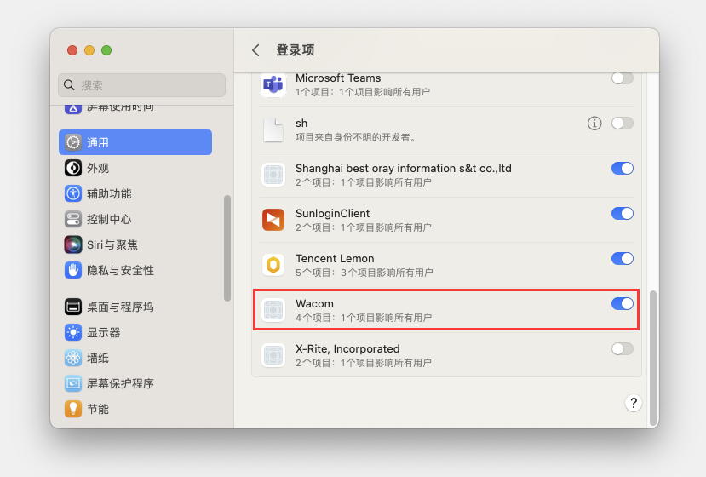The image size is (706, 477).
Task: Click the Control Center (控制中心) icon
Action: click(x=73, y=220)
